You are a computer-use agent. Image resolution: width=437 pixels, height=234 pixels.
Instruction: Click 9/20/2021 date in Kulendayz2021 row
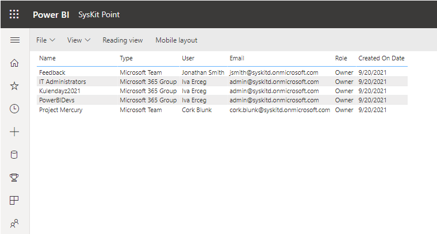pos(373,91)
